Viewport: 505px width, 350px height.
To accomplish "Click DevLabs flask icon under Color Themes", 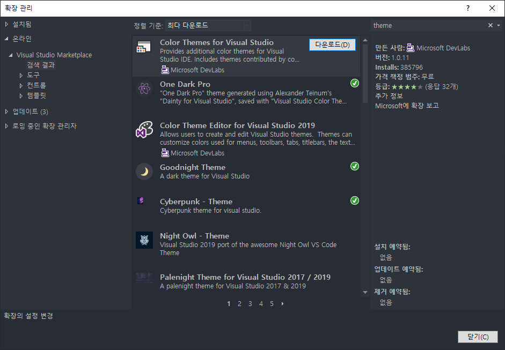I will (x=165, y=70).
